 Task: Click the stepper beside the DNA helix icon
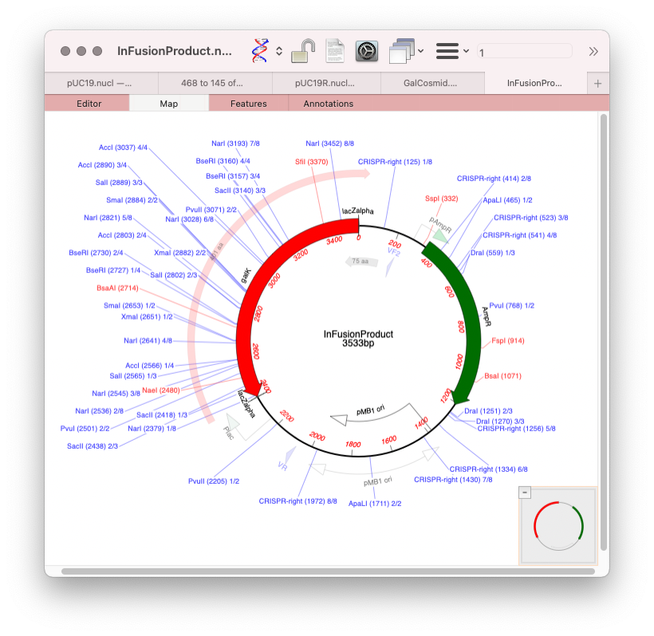click(x=278, y=50)
